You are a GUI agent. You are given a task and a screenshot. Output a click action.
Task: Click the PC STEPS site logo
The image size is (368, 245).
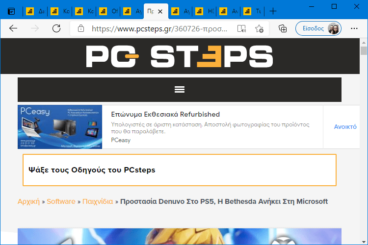point(180,56)
